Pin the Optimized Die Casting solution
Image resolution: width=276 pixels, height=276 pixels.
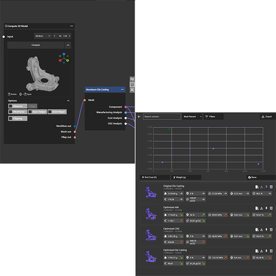(x=266, y=251)
